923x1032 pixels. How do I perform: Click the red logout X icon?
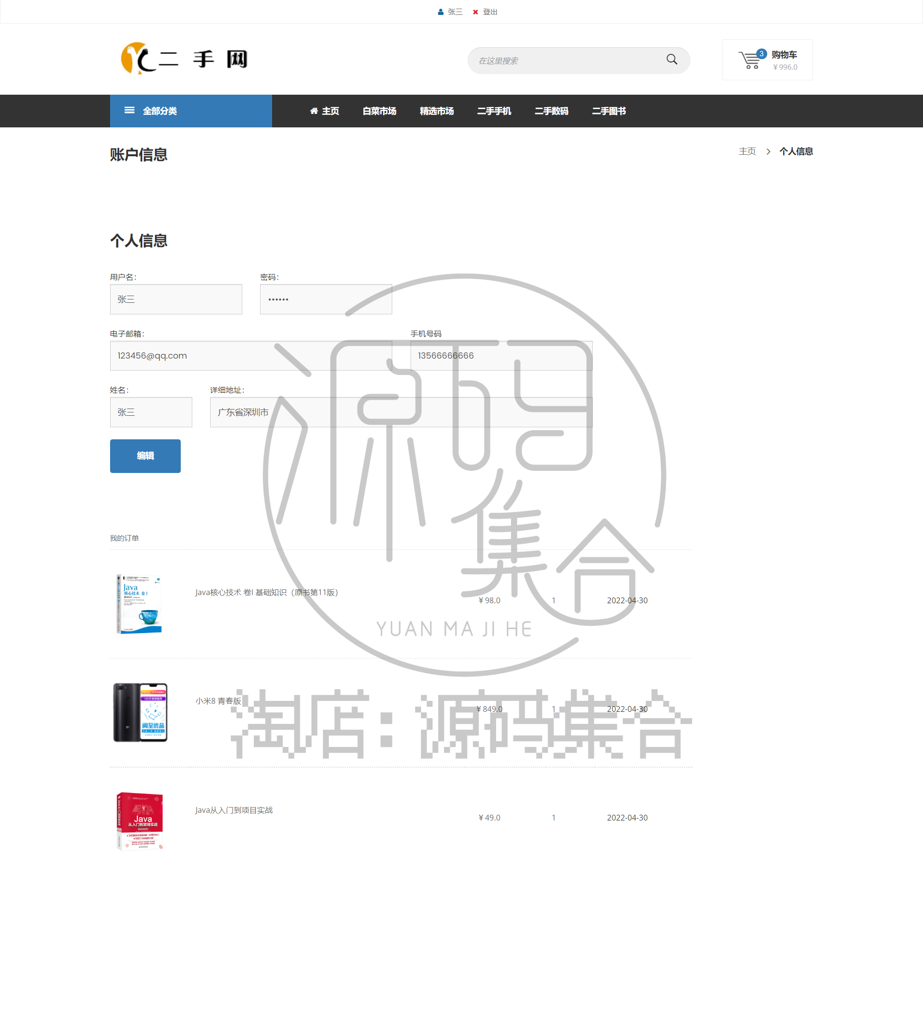475,12
